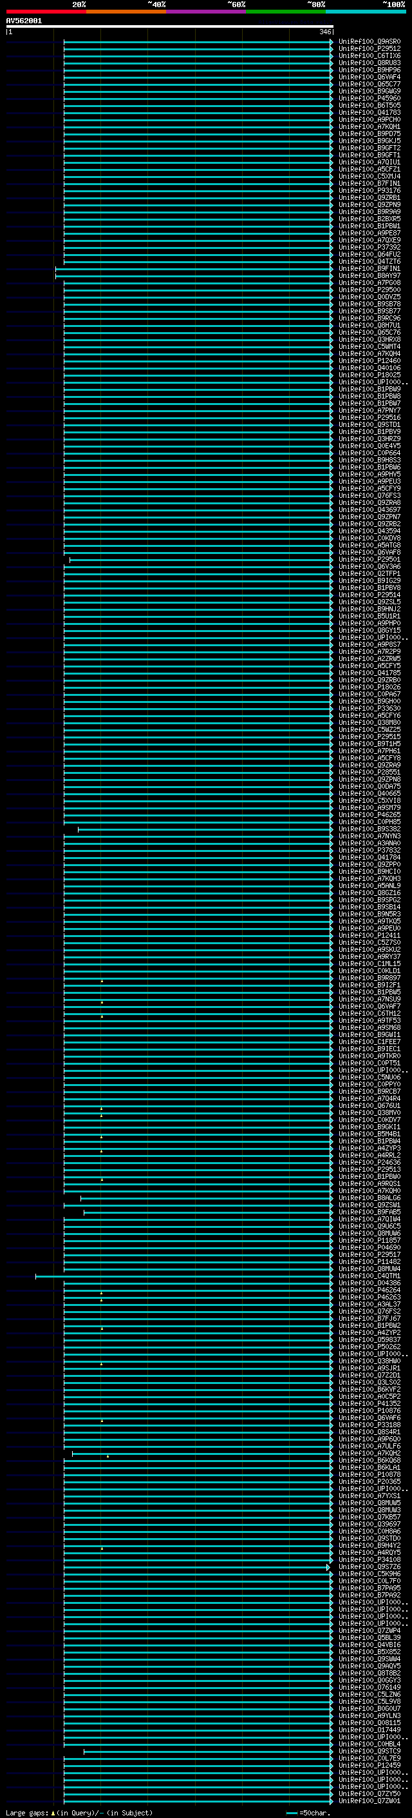412x1818 pixels.
Task: Select the UniRef100_A3ANA0 label
Action: (x=369, y=844)
